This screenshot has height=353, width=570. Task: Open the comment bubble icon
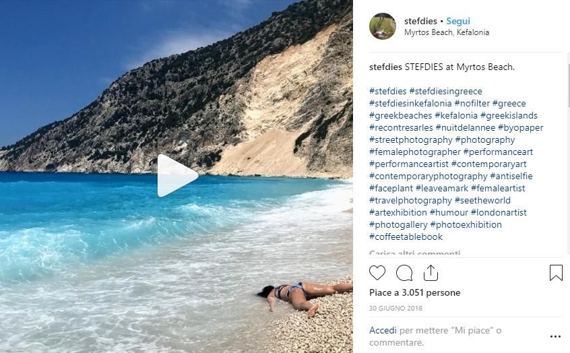point(404,273)
